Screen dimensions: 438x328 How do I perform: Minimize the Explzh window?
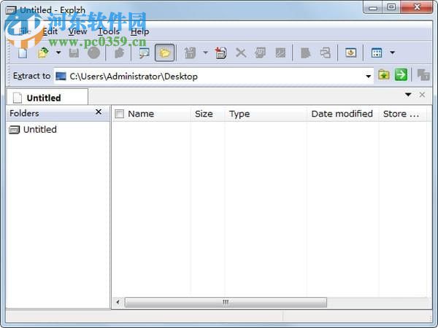pos(373,7)
